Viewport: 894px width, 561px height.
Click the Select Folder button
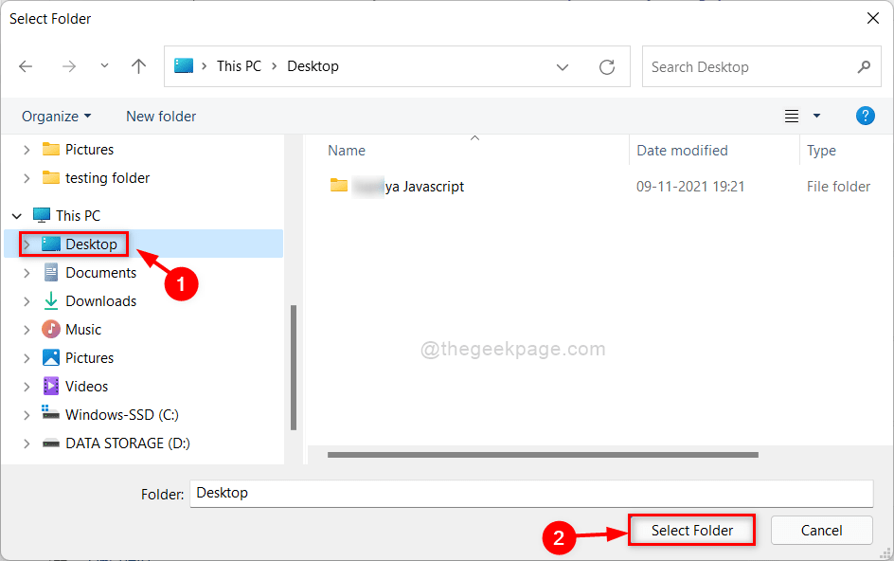(691, 531)
